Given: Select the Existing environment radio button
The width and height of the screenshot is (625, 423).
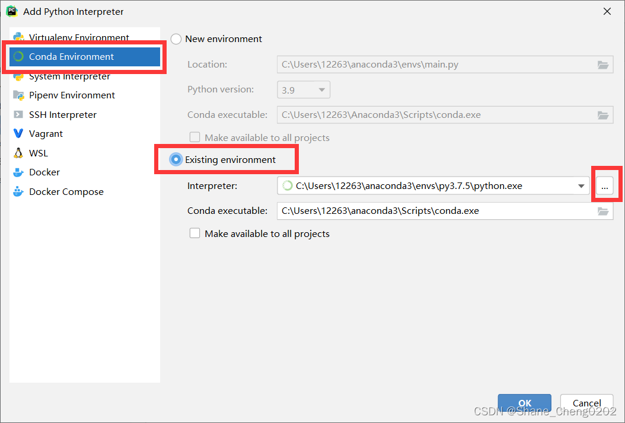Looking at the screenshot, I should (x=176, y=160).
